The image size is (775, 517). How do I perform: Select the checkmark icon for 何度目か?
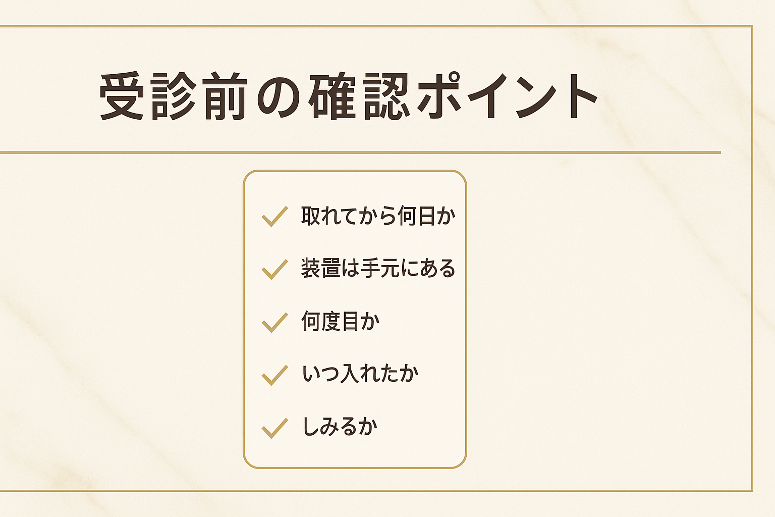(274, 322)
